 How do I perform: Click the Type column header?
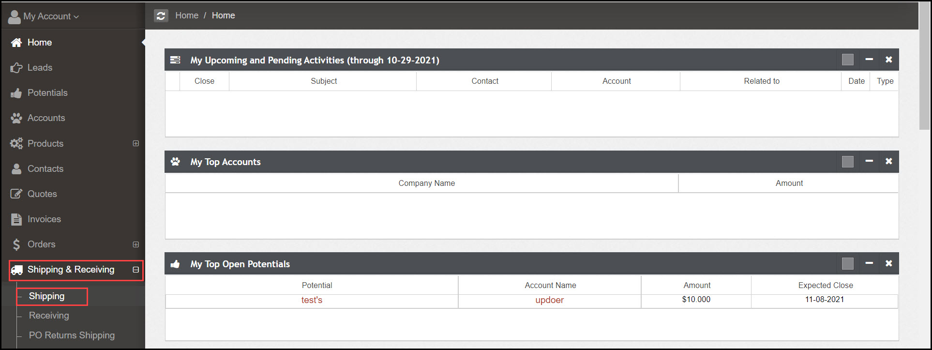pyautogui.click(x=885, y=81)
